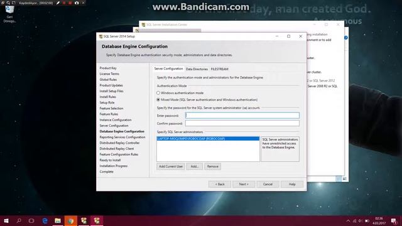
Task: Click Remove under administrators list
Action: coord(212,166)
